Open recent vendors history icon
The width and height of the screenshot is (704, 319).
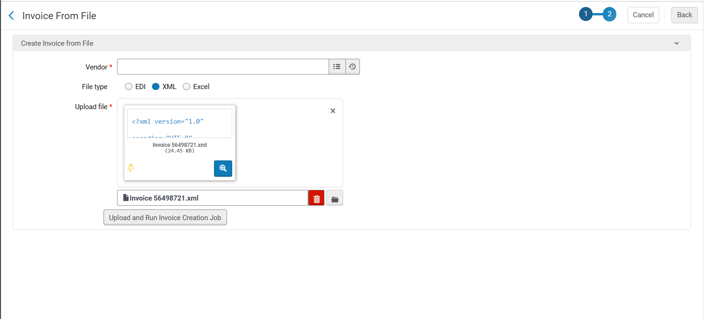(352, 67)
